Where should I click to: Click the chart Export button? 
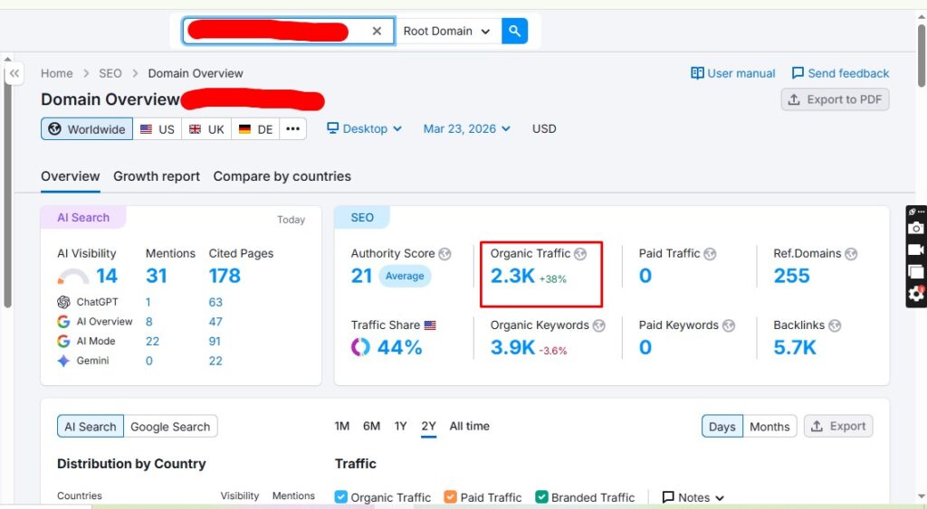[838, 426]
